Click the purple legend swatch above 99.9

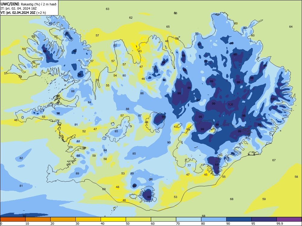point(289,219)
